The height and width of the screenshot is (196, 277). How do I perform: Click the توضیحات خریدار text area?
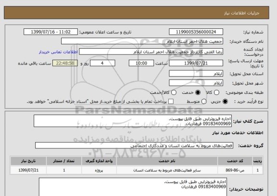tap(133, 187)
